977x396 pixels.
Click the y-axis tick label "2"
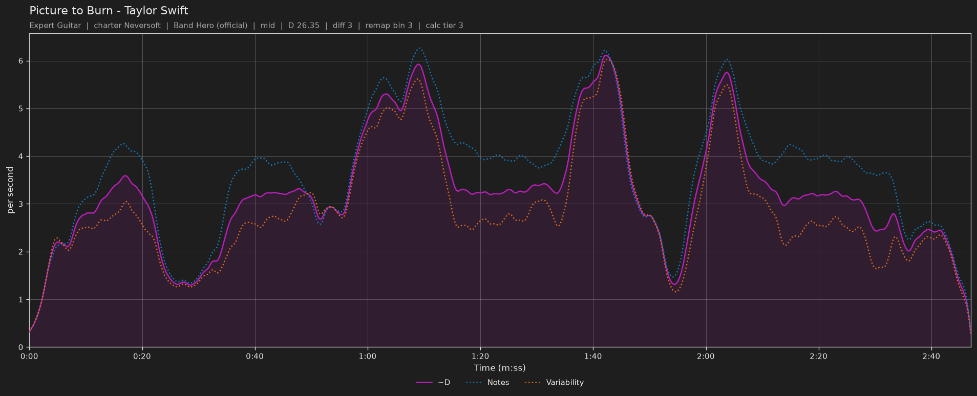click(x=22, y=252)
